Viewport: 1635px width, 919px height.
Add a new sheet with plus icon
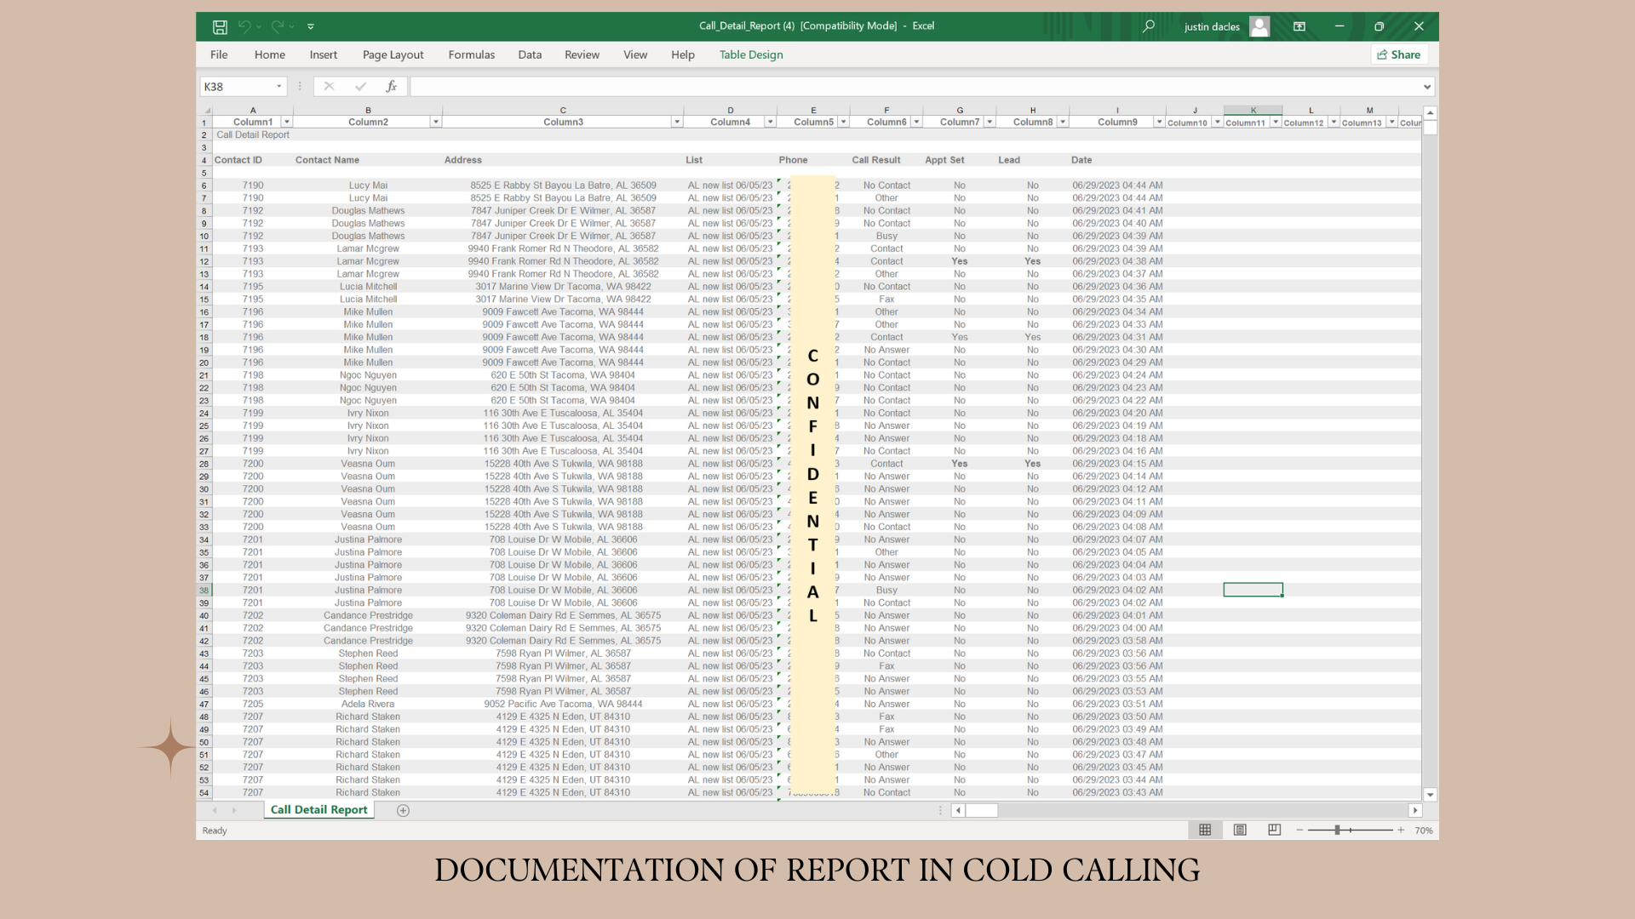pos(404,810)
